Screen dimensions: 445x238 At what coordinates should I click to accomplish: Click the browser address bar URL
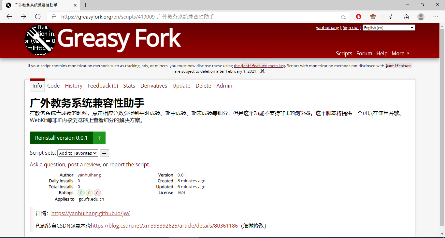pyautogui.click(x=137, y=17)
